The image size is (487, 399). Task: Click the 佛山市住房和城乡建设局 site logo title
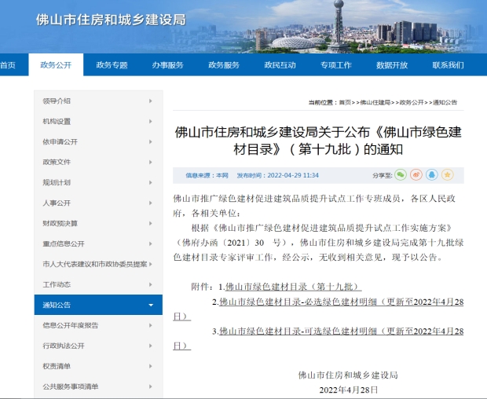tap(112, 20)
